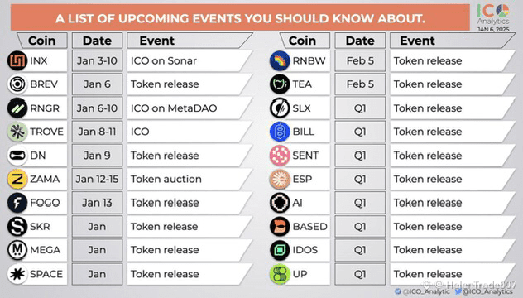
Task: Click the Twitter bird icon at bottom
Action: click(458, 291)
